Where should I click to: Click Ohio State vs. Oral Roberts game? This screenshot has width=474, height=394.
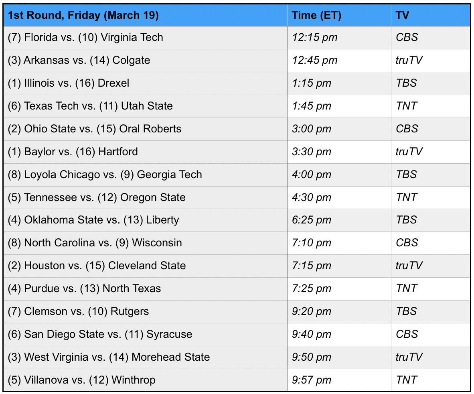pyautogui.click(x=95, y=129)
